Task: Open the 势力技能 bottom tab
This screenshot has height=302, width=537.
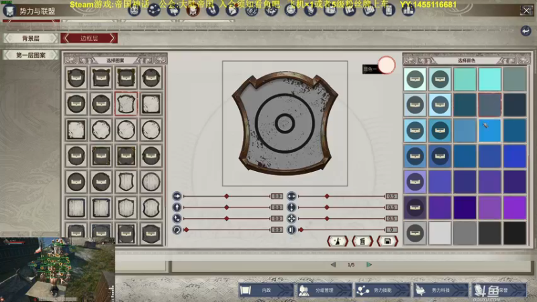Action: point(383,291)
